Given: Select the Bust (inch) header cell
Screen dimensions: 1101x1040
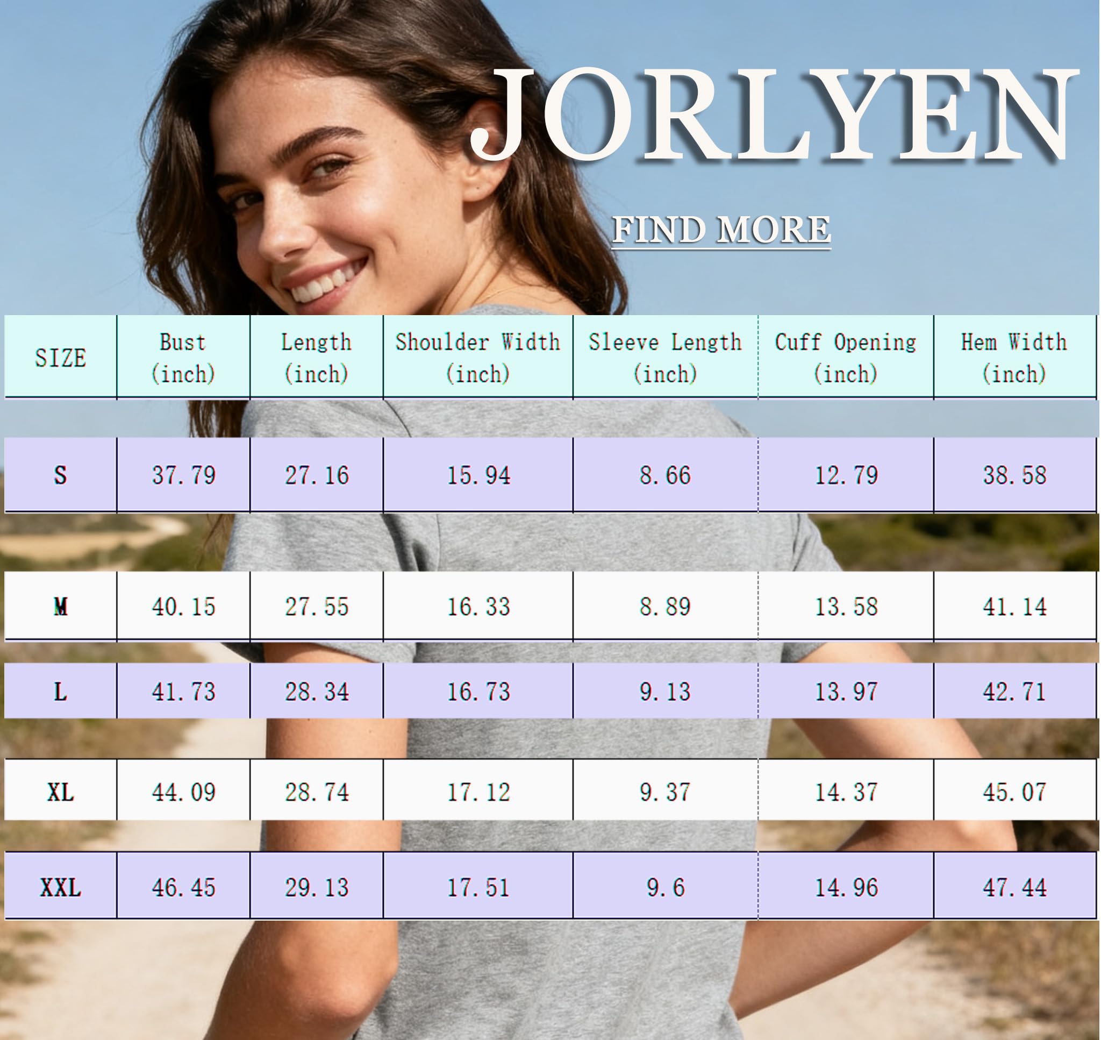Looking at the screenshot, I should 183,358.
